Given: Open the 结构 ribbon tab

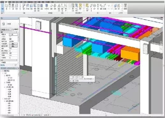Looking at the screenshot, I should 10,2.
